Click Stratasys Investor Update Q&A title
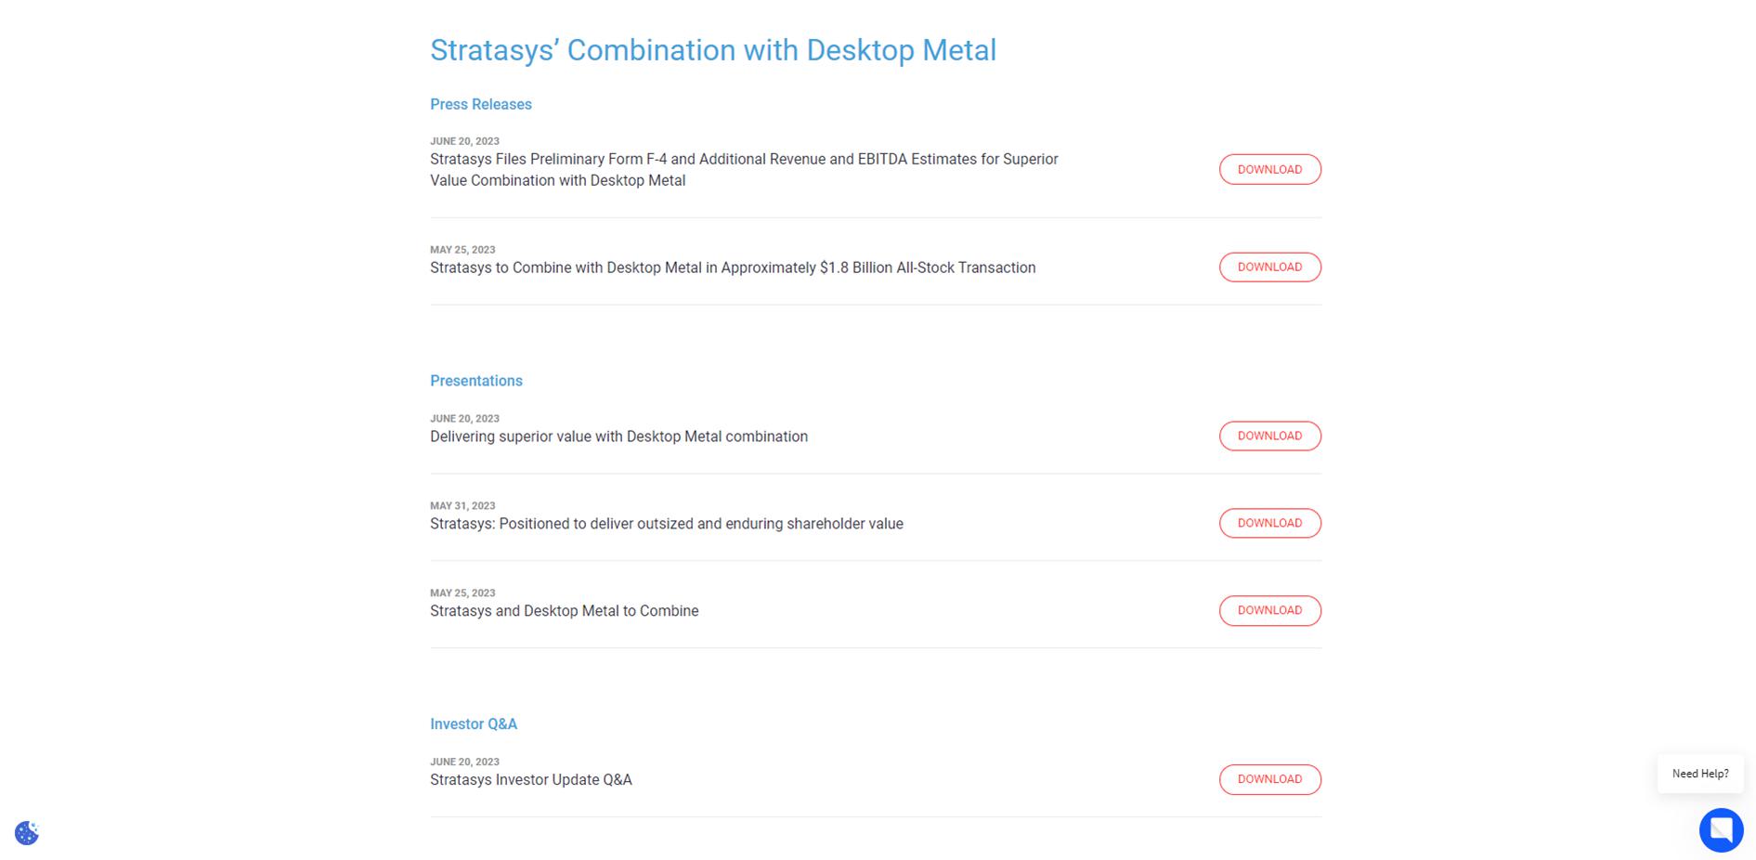1756x860 pixels. [x=530, y=780]
